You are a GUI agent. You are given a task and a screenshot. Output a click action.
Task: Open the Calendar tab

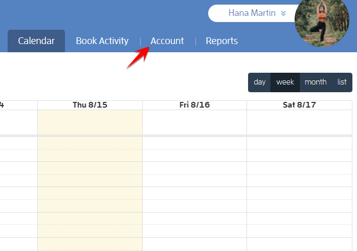(x=36, y=41)
